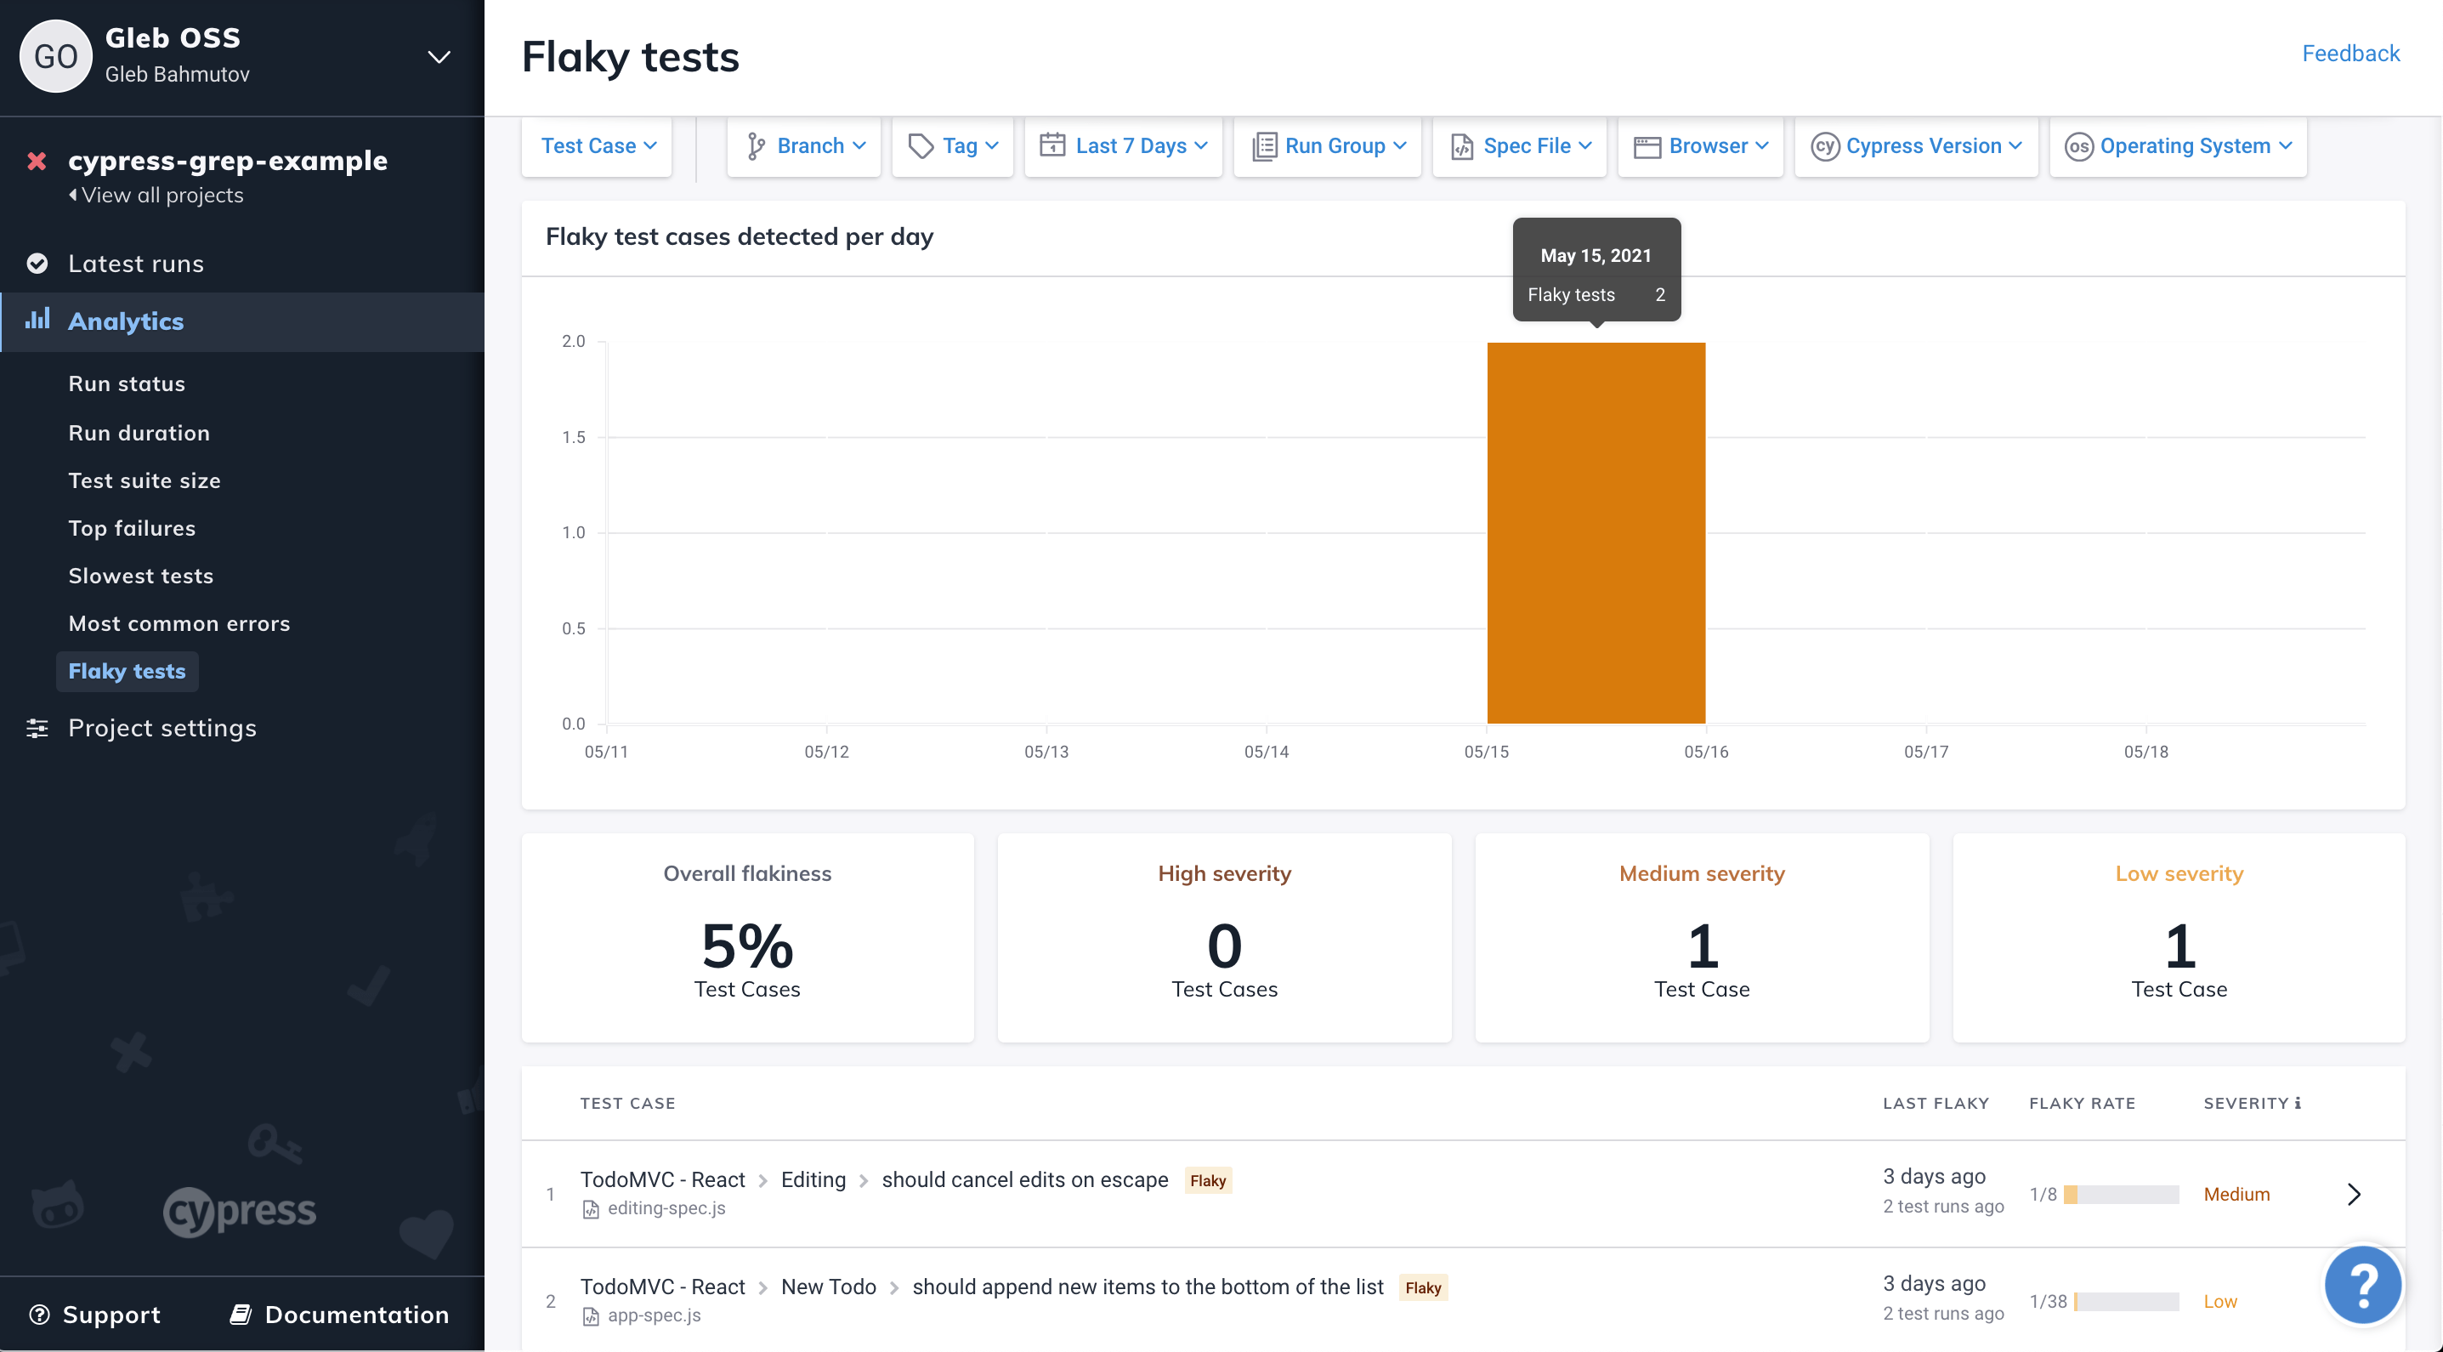Viewport: 2443px width, 1352px height.
Task: Click the Feedback link
Action: (x=2350, y=53)
